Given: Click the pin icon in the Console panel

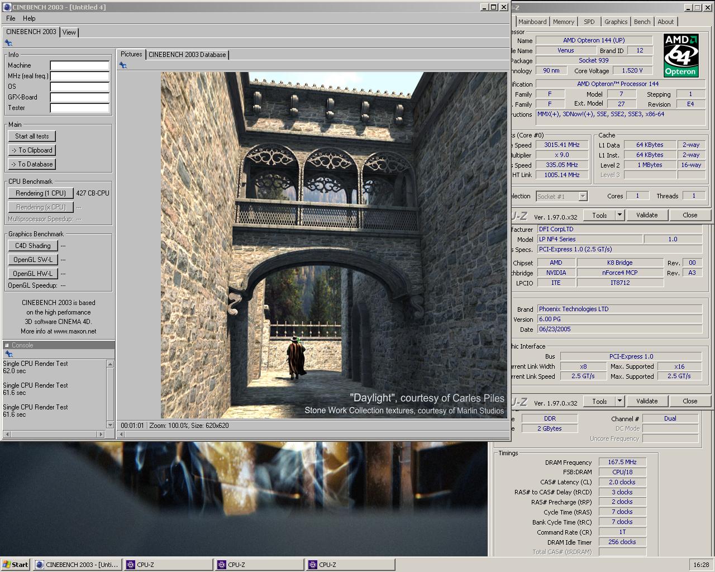Looking at the screenshot, I should [8, 354].
